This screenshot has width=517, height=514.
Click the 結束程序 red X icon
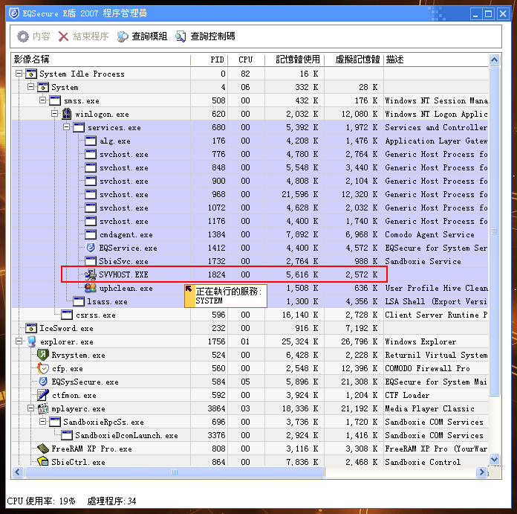63,36
